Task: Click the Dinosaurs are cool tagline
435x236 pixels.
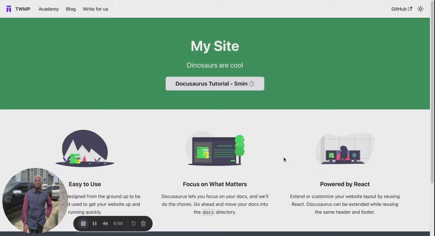Action: tap(215, 65)
